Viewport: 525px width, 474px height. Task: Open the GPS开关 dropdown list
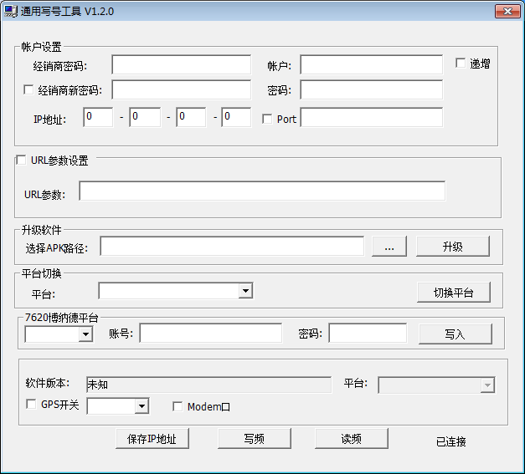point(142,406)
